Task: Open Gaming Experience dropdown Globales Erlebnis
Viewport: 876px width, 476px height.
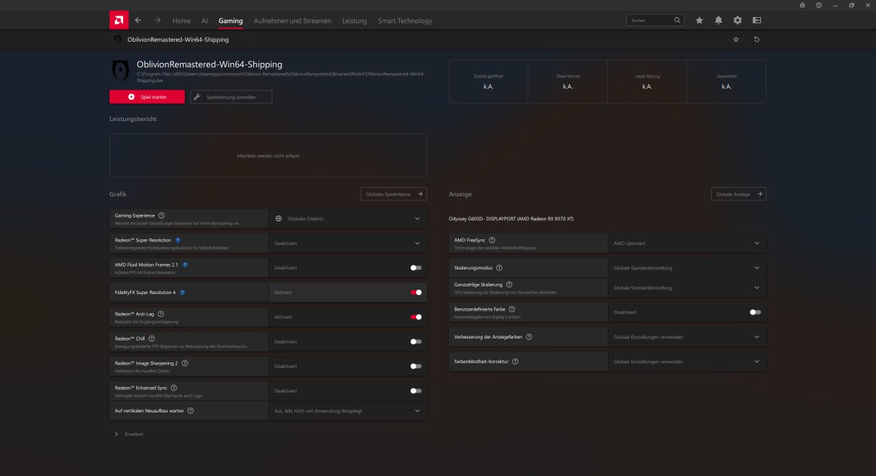Action: click(348, 219)
